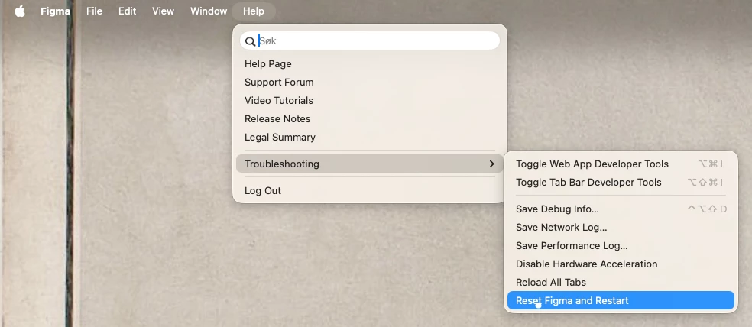Screen dimensions: 752x327
Task: Expand the Troubleshooting submenu
Action: 370,163
